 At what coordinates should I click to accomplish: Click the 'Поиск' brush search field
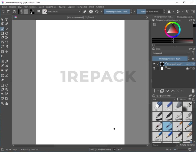click(x=164, y=145)
